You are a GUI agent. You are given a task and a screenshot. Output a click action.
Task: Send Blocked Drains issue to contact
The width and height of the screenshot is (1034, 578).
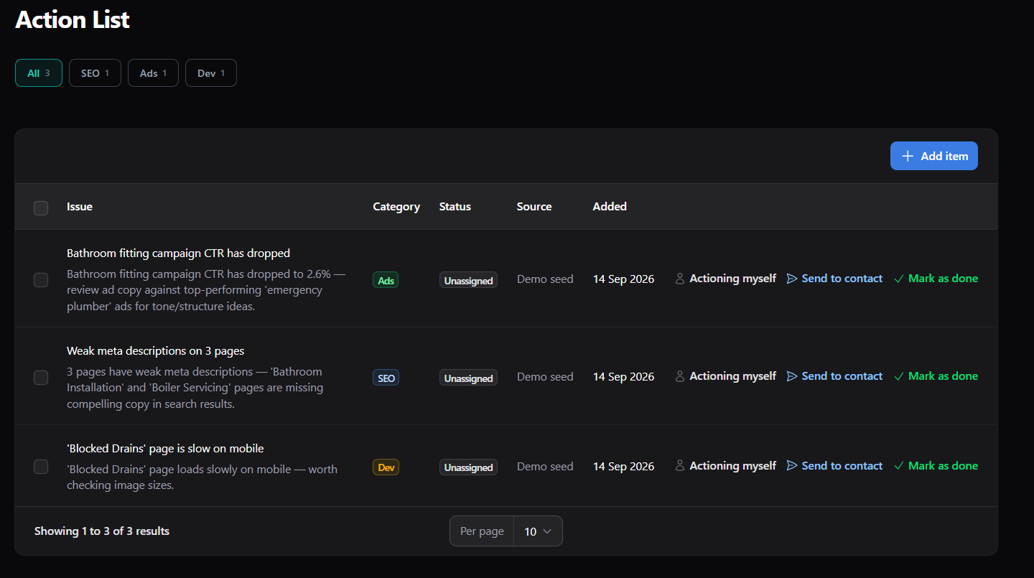pyautogui.click(x=835, y=466)
